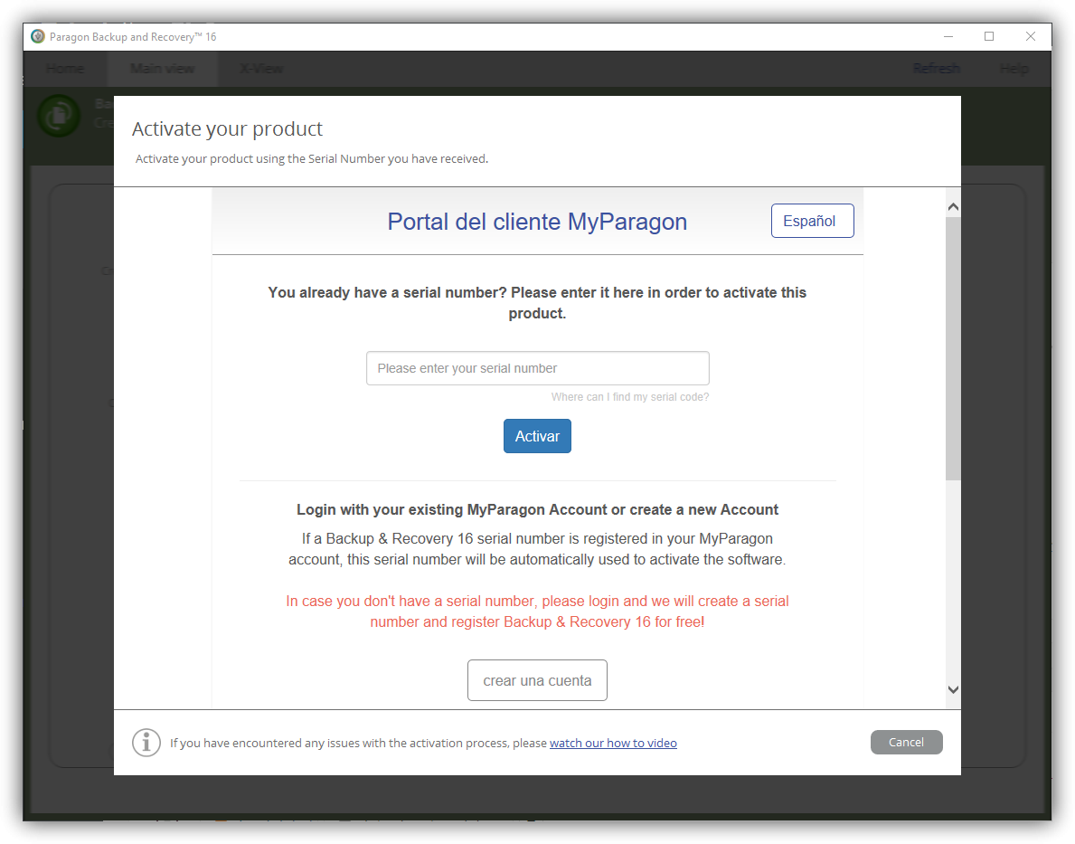Image resolution: width=1075 pixels, height=844 pixels.
Task: Click the info icon beside activation help text
Action: (146, 743)
